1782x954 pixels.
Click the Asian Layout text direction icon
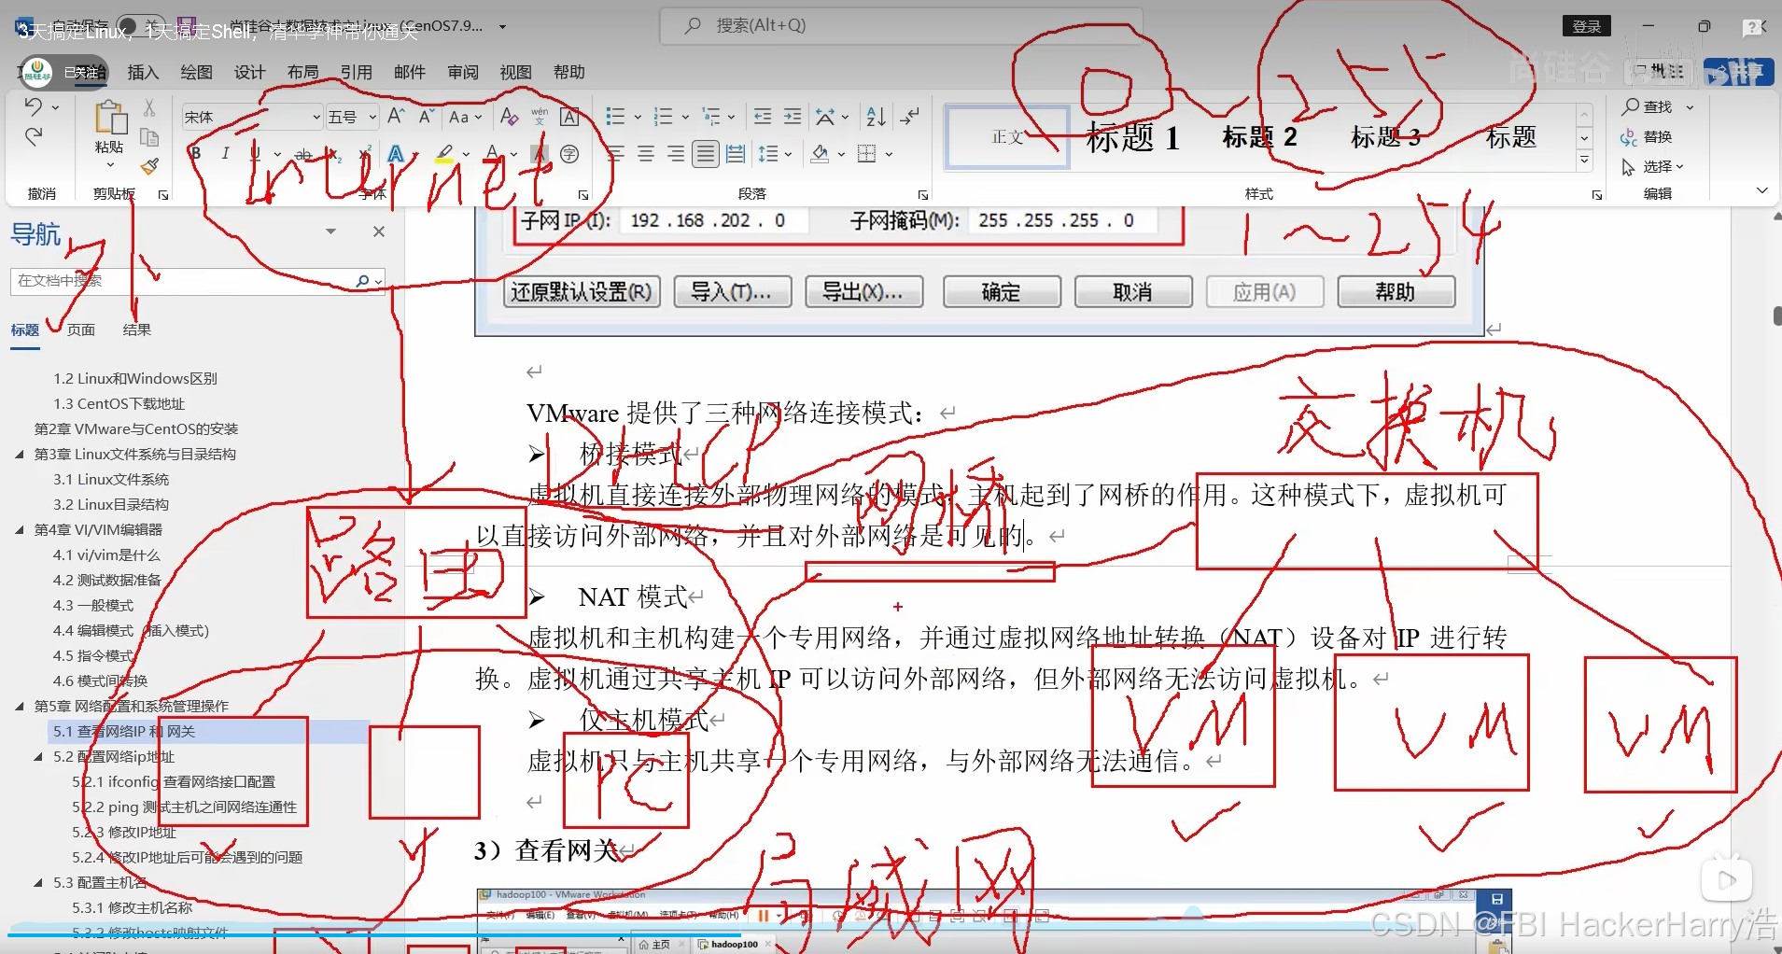[825, 117]
